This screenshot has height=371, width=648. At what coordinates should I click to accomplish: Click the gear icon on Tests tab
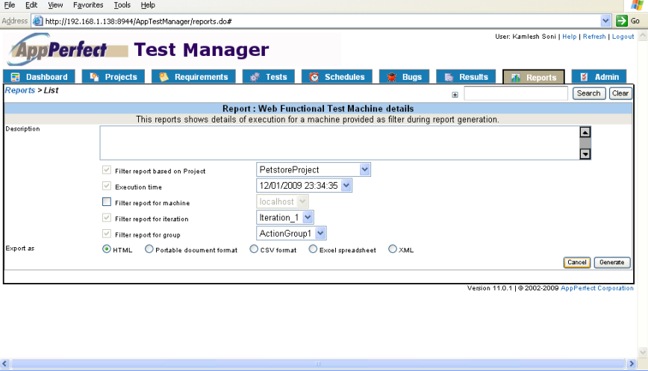pyautogui.click(x=255, y=77)
